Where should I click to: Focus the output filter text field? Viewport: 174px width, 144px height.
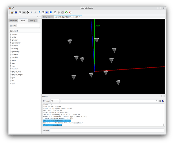[x=108, y=101]
